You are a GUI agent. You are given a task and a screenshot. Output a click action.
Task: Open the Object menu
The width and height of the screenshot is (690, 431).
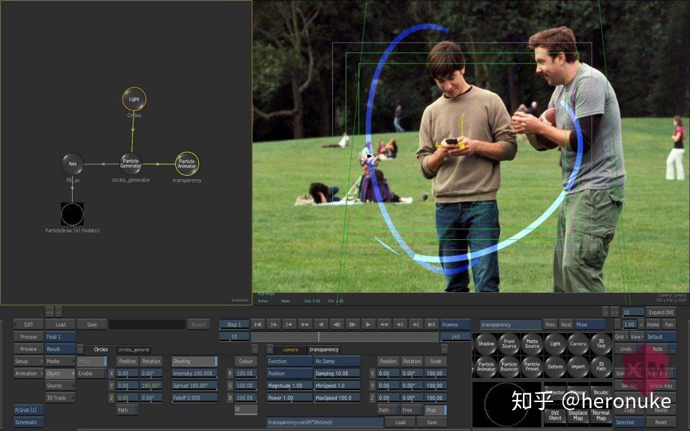pos(60,373)
